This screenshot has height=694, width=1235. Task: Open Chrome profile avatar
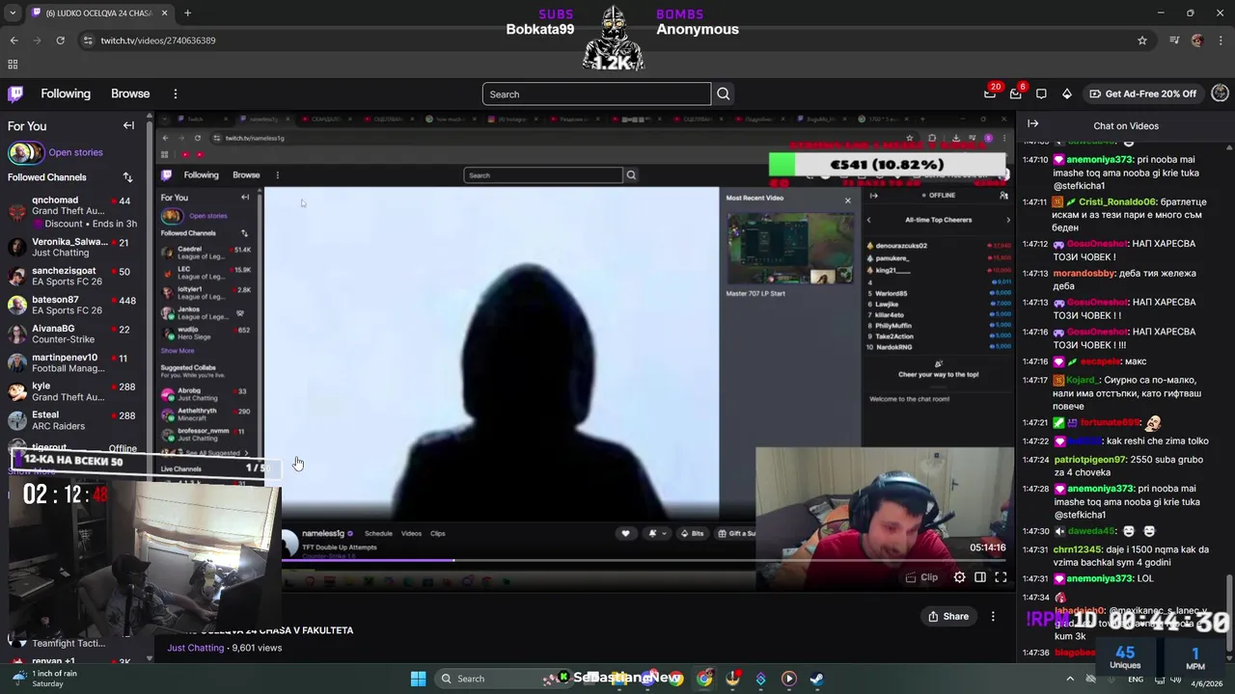coord(1197,40)
